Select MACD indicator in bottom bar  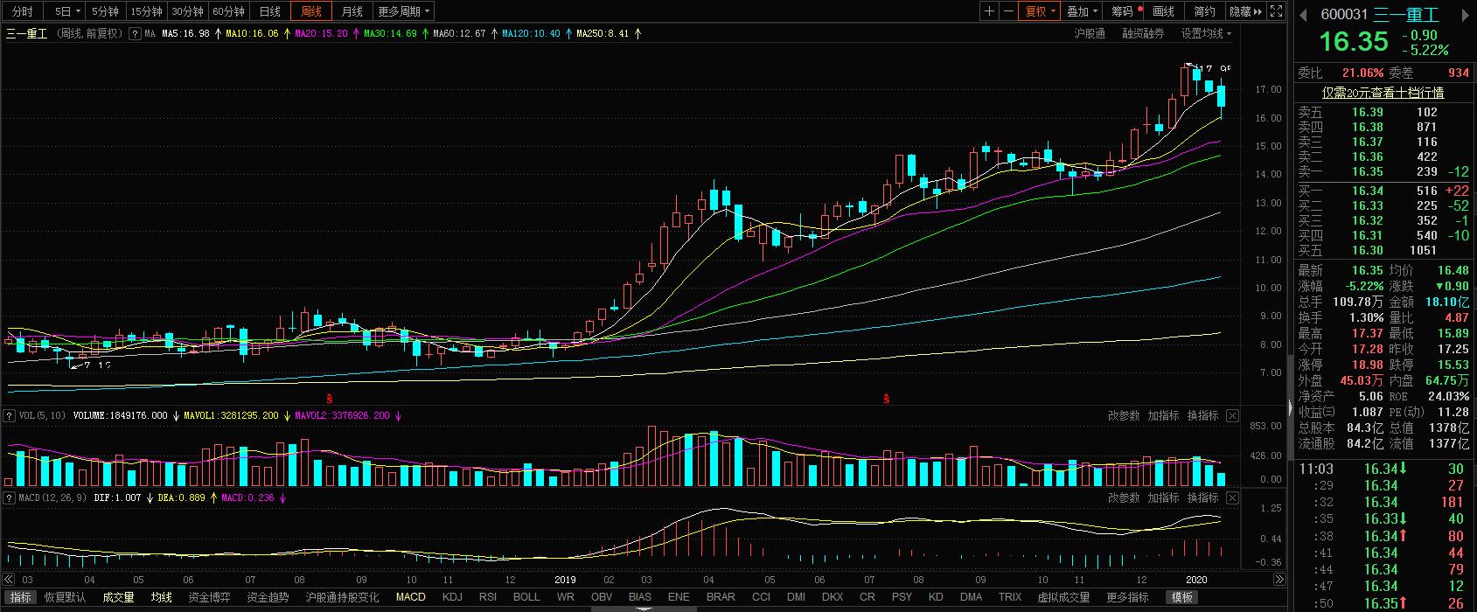point(410,597)
